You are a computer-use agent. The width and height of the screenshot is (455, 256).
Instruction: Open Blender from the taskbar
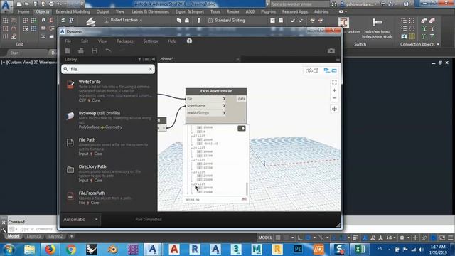(x=112, y=249)
